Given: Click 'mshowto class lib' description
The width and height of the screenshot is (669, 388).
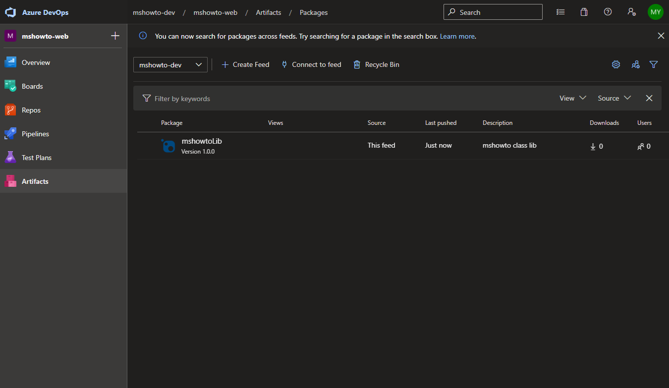Looking at the screenshot, I should [509, 145].
